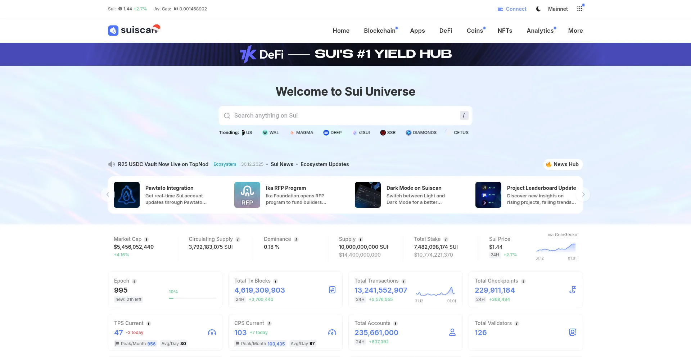Click the Total Validators badge icon

coord(572,333)
